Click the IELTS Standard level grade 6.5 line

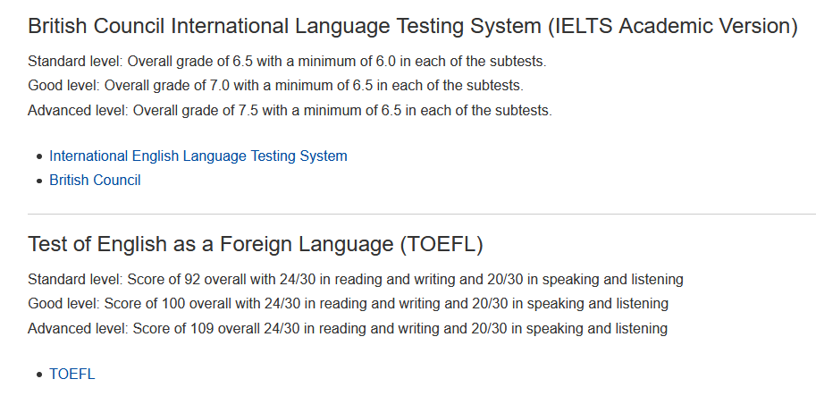click(x=287, y=62)
